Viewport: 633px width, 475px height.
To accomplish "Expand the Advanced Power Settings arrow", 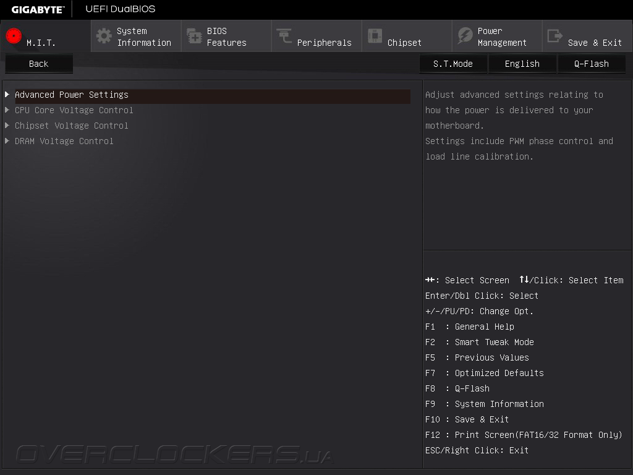I will tap(7, 94).
